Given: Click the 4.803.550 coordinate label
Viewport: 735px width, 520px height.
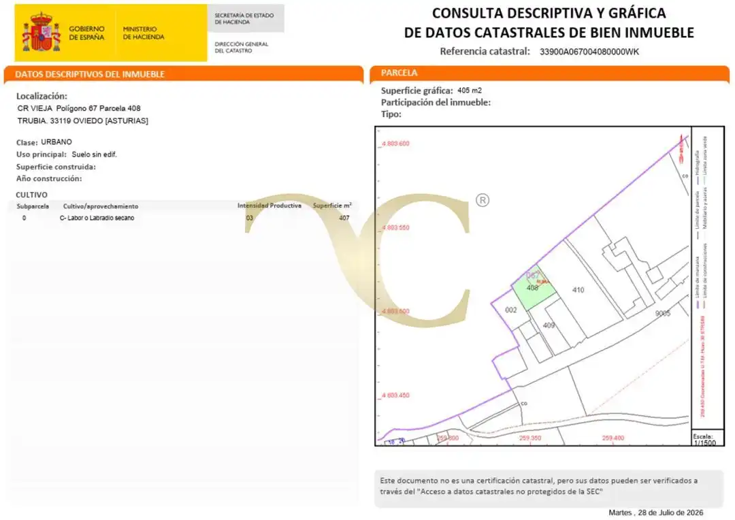Looking at the screenshot, I should pos(395,227).
